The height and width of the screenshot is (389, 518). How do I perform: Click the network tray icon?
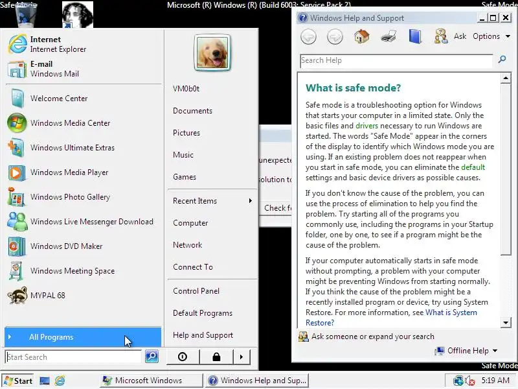pos(458,381)
